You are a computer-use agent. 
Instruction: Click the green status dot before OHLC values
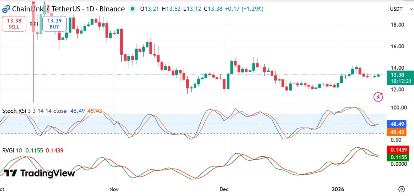coord(132,9)
